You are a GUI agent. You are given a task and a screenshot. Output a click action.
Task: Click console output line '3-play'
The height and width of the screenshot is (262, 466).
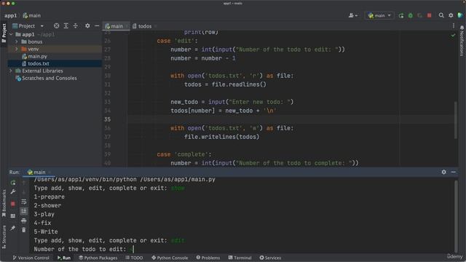(44, 214)
